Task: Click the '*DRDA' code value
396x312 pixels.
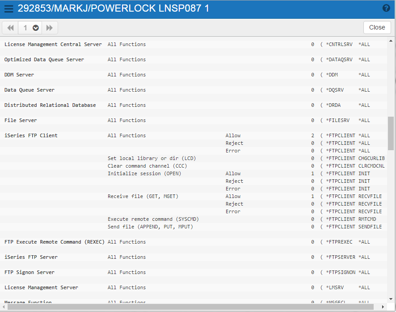Action: (333, 105)
